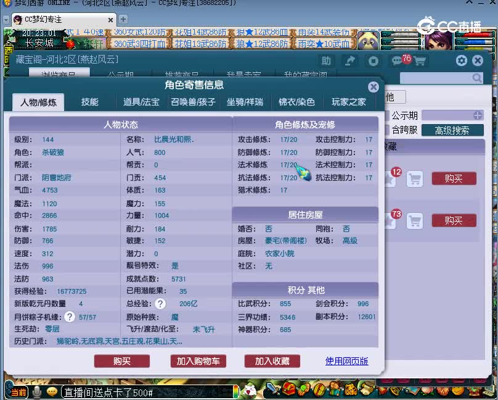This screenshot has width=498, height=400.
Task: Click the favorite star with the 12 badge
Action: click(x=390, y=180)
